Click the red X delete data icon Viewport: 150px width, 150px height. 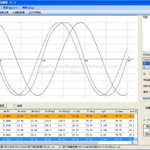click(x=13, y=13)
